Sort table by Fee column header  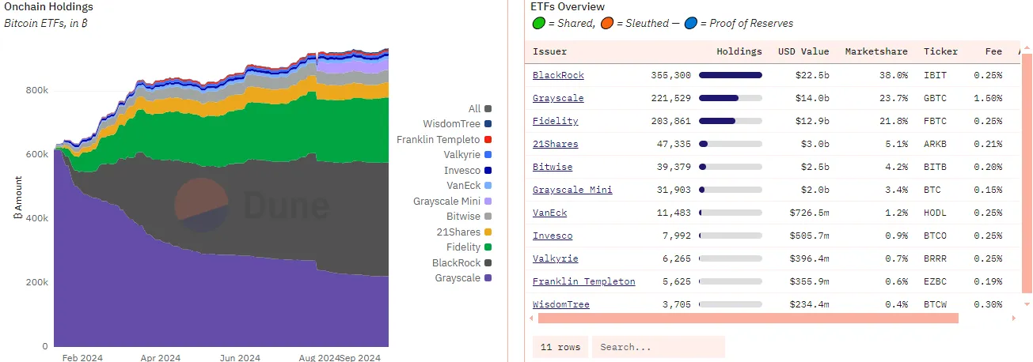[993, 51]
